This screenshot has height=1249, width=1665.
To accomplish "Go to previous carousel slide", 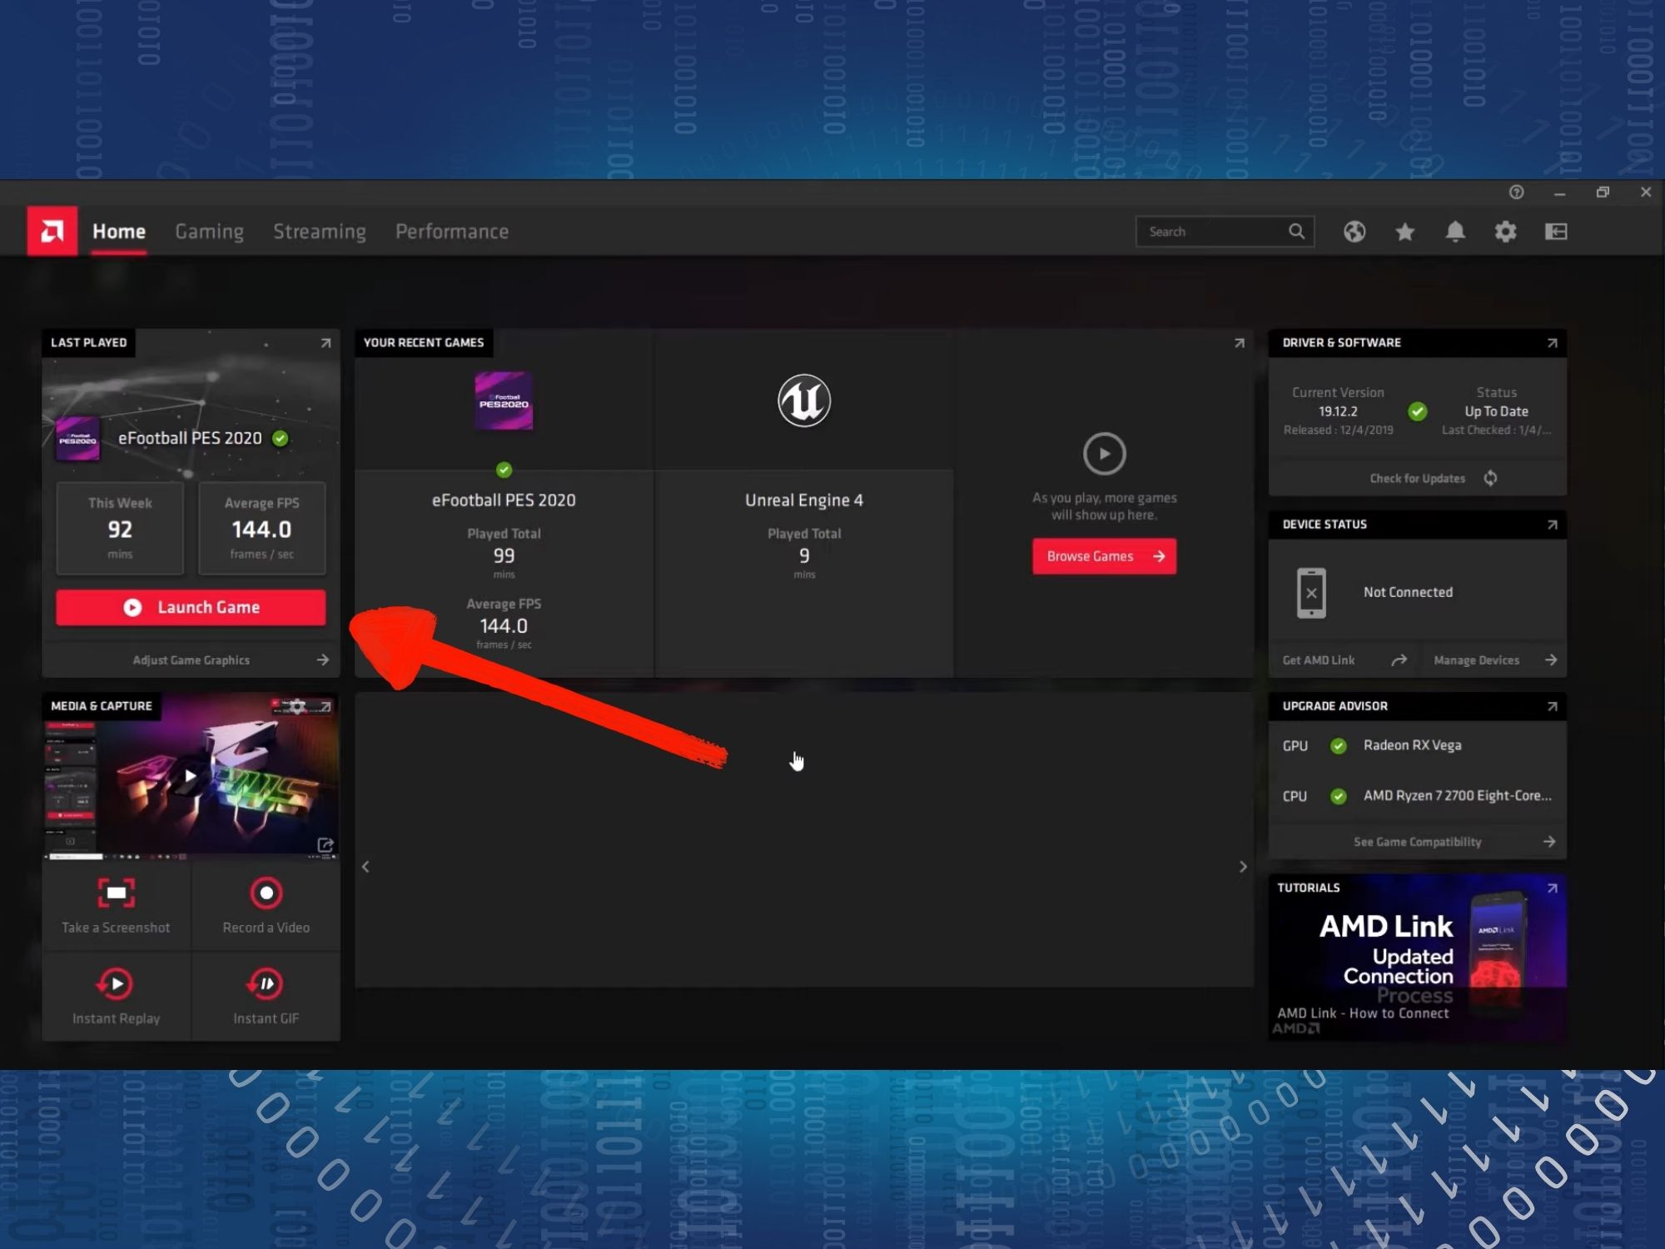I will pyautogui.click(x=365, y=867).
